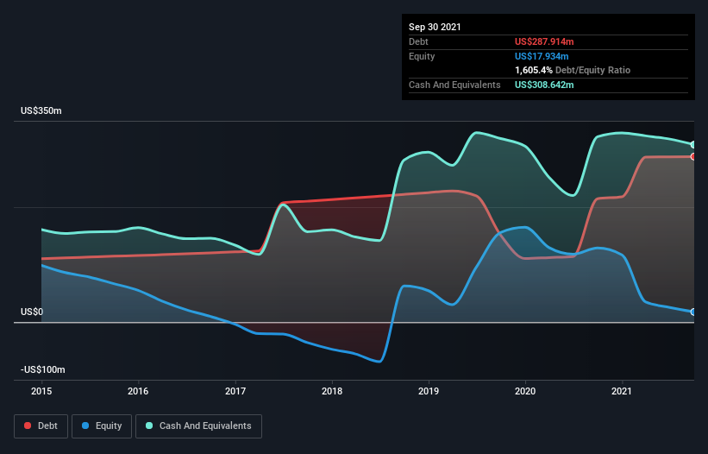
Task: Toggle the Debt series legend button
Action: [41, 426]
